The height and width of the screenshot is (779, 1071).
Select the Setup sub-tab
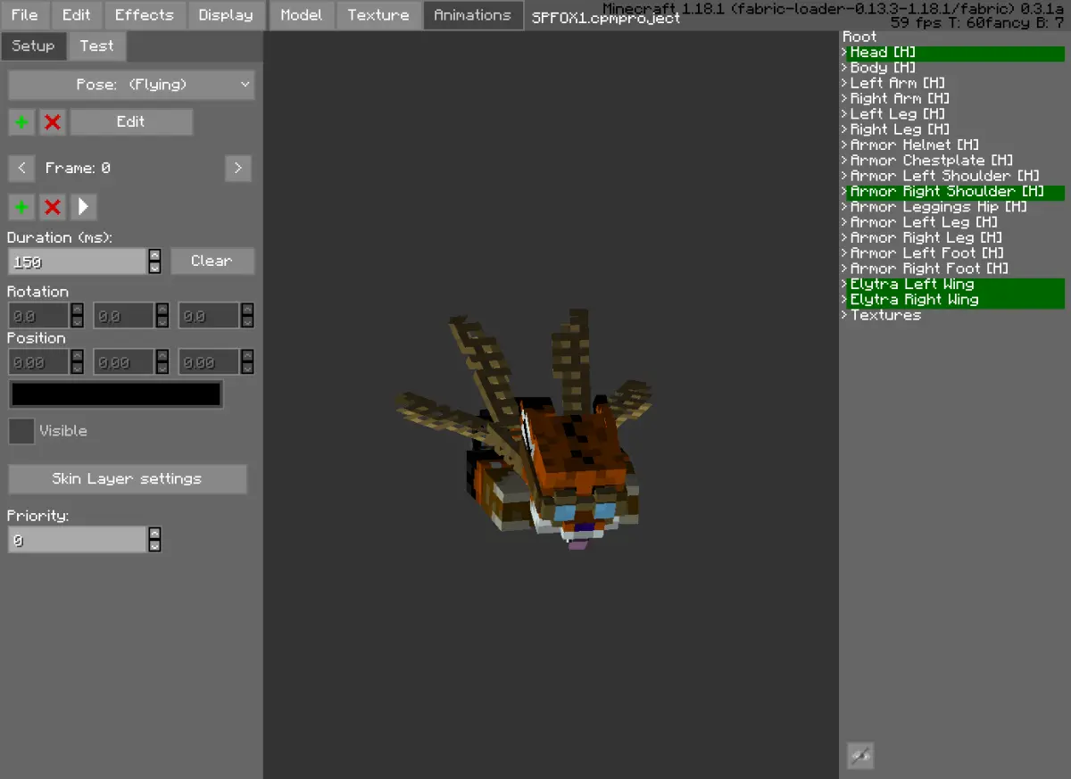[33, 46]
